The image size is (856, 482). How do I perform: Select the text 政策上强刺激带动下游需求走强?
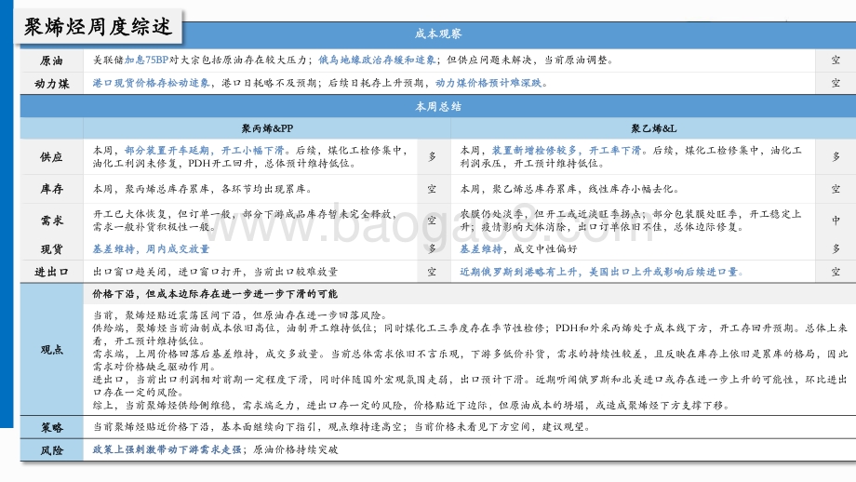(167, 449)
